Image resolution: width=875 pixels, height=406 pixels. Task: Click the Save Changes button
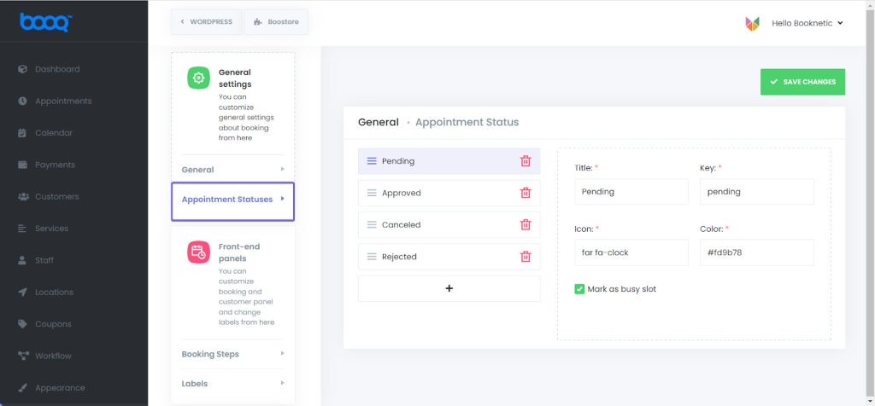click(x=802, y=82)
